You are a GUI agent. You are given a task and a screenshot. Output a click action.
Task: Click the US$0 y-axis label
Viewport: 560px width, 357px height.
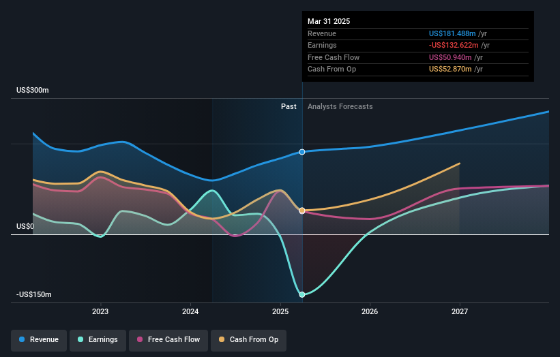point(25,226)
